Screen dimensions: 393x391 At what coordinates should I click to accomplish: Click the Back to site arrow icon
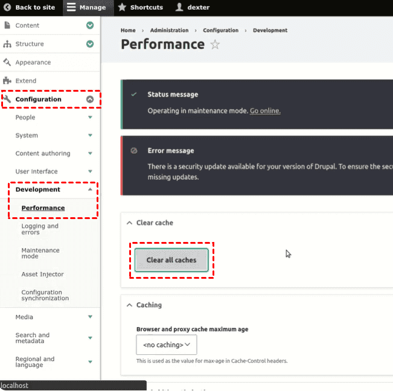[x=7, y=7]
